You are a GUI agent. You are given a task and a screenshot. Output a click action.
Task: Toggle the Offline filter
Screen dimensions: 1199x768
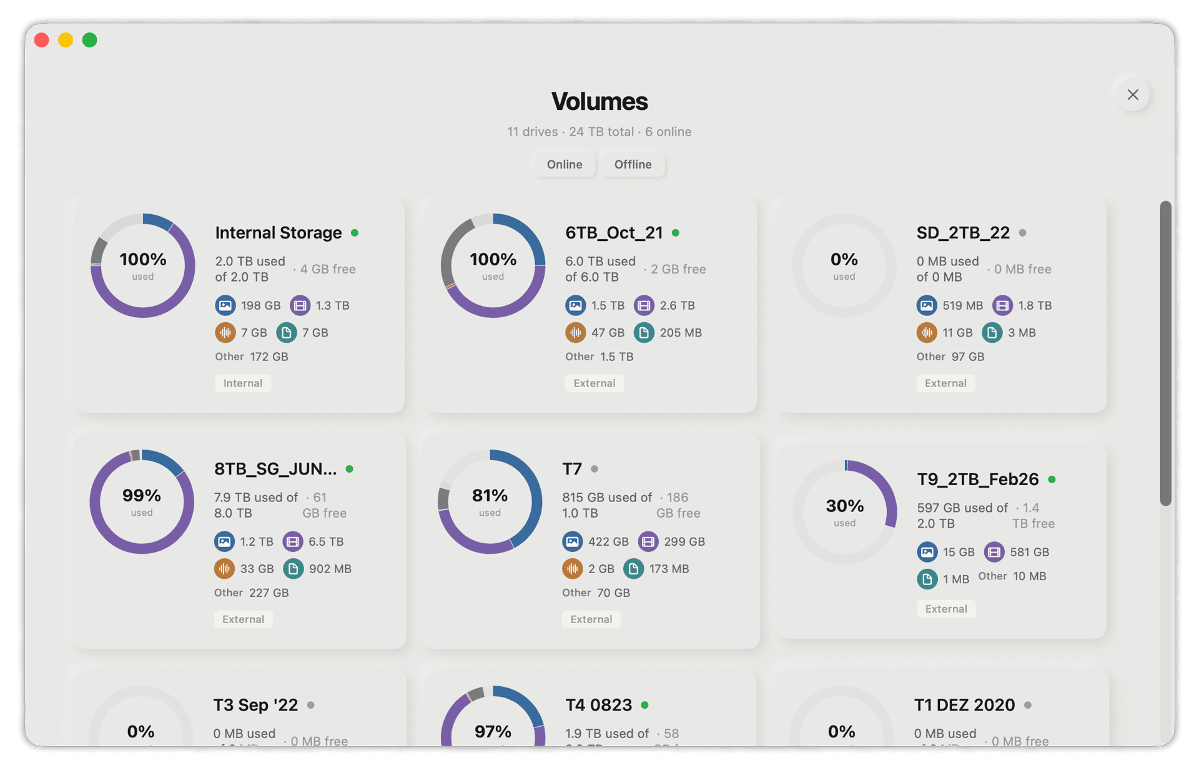(633, 164)
